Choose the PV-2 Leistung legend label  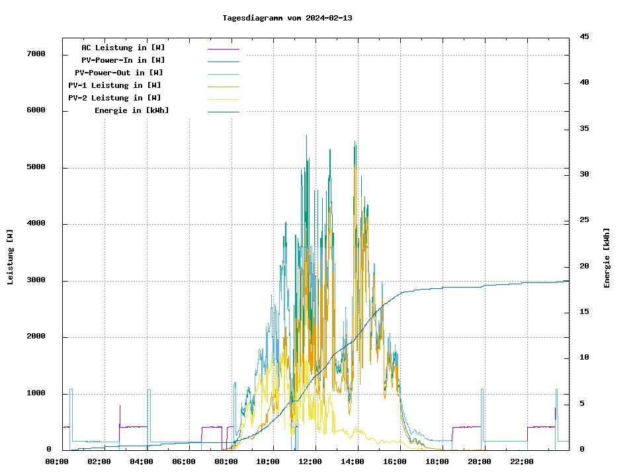tap(114, 98)
